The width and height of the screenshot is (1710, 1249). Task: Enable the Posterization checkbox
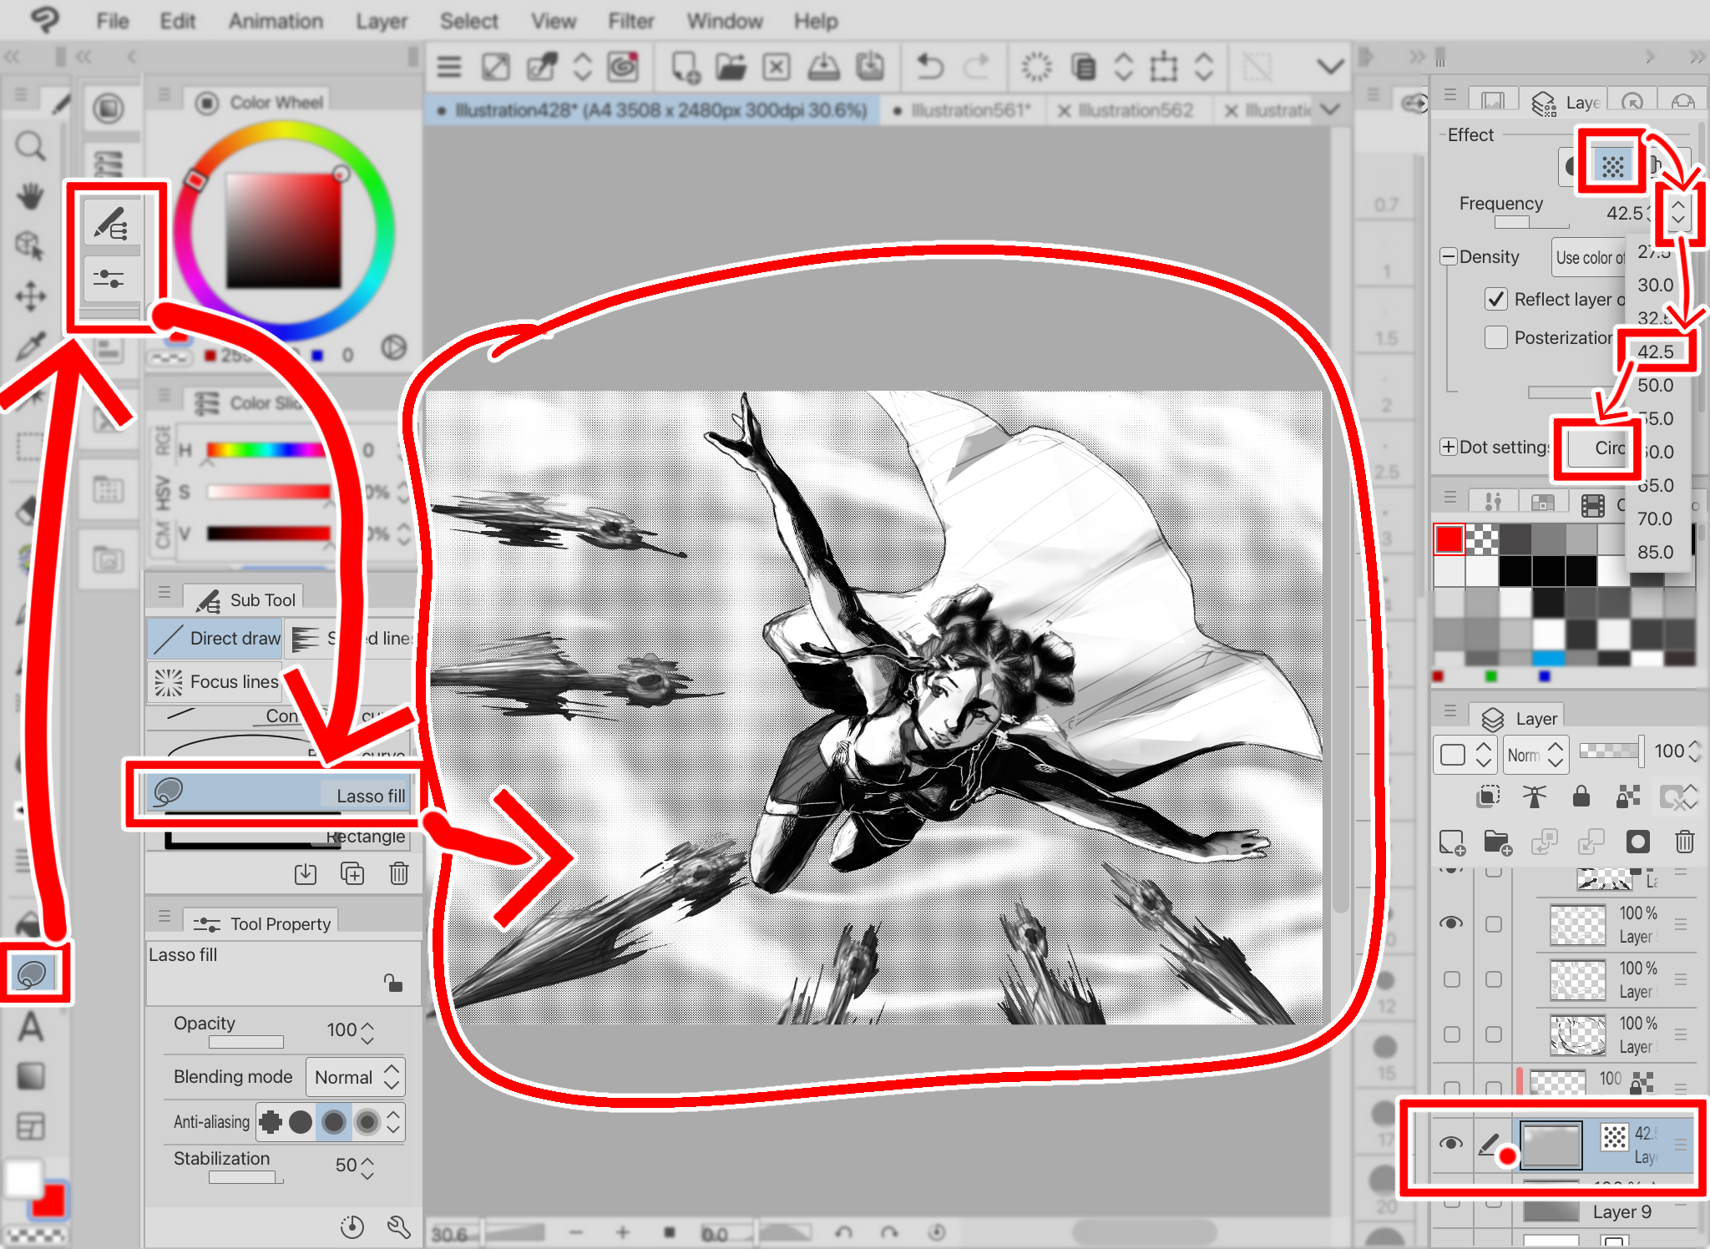[1495, 337]
